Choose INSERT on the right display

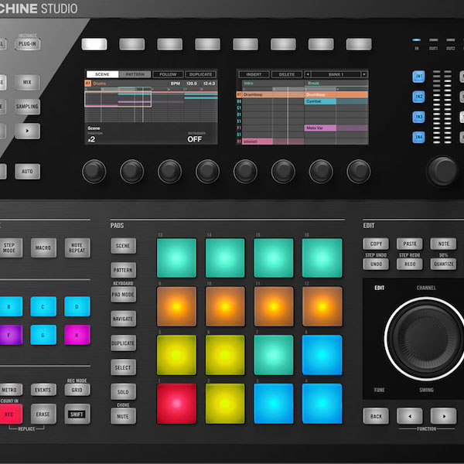coord(254,74)
